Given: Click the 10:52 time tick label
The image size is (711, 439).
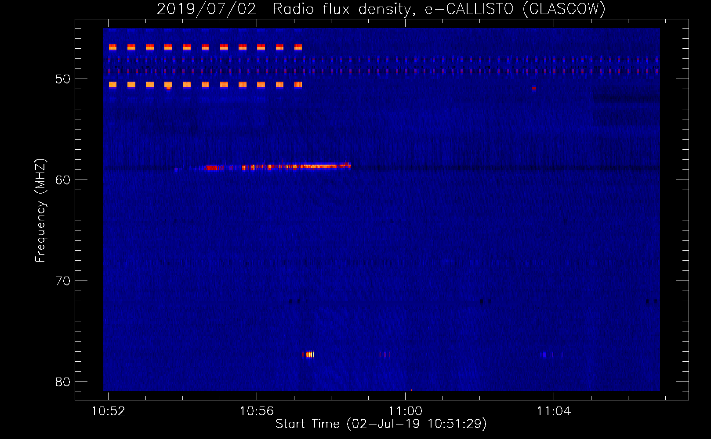Looking at the screenshot, I should pyautogui.click(x=108, y=411).
